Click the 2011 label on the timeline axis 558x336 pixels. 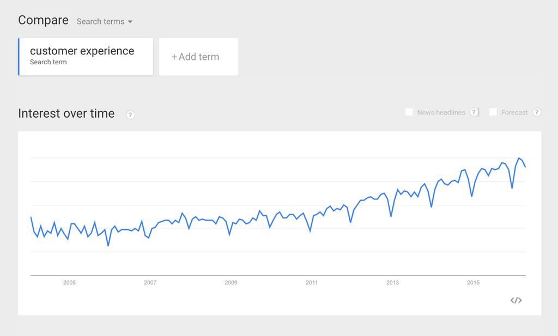(x=311, y=283)
